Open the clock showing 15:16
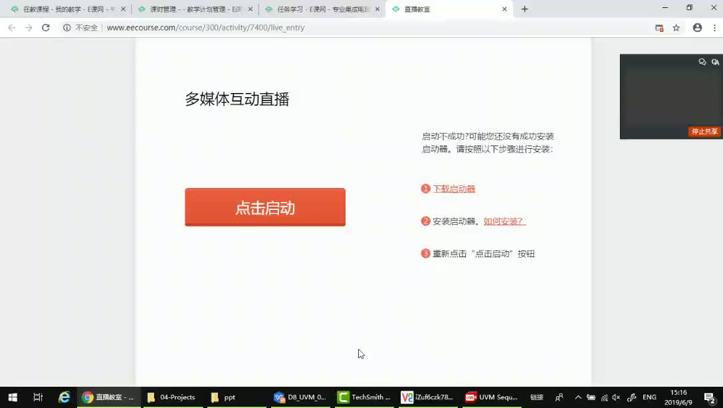Image resolution: width=723 pixels, height=408 pixels. coord(678,397)
